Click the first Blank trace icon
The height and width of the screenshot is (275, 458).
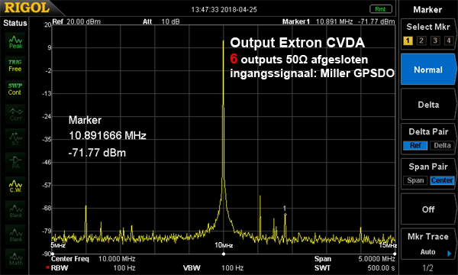tap(15, 210)
